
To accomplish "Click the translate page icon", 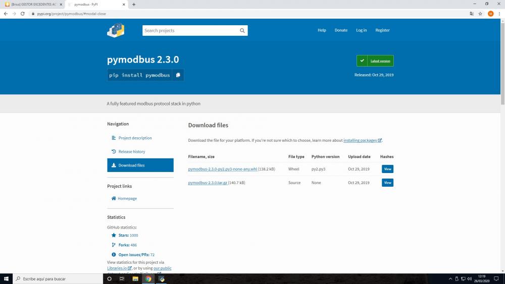I will pos(472,14).
